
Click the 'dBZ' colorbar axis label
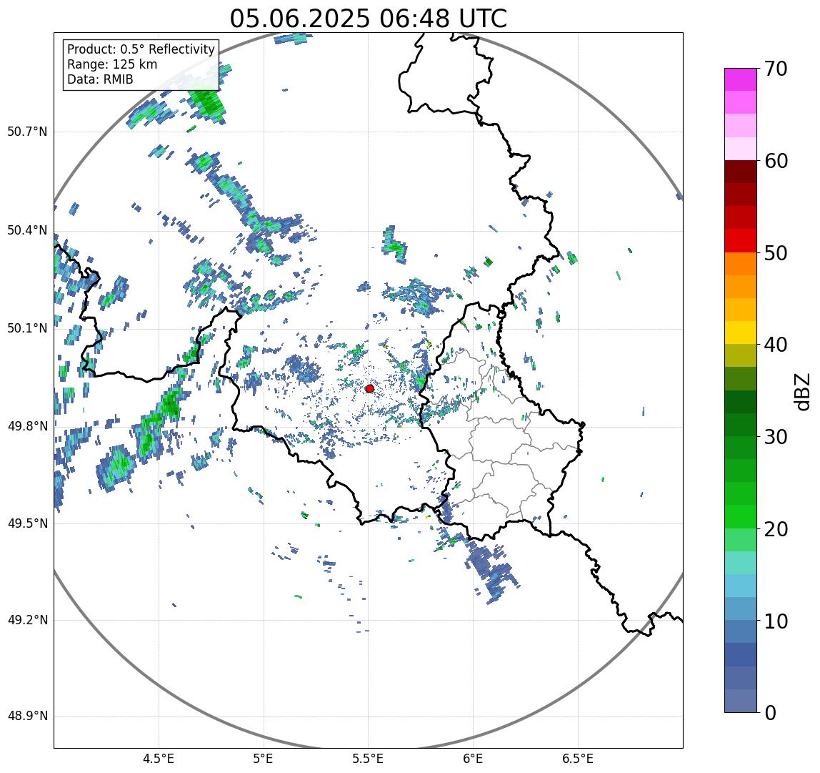[802, 390]
